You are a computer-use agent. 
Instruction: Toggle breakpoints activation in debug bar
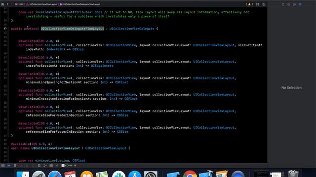tap(9, 166)
